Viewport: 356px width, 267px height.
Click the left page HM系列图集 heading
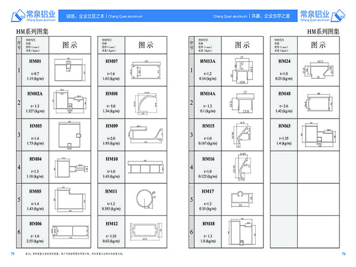pos(32,31)
